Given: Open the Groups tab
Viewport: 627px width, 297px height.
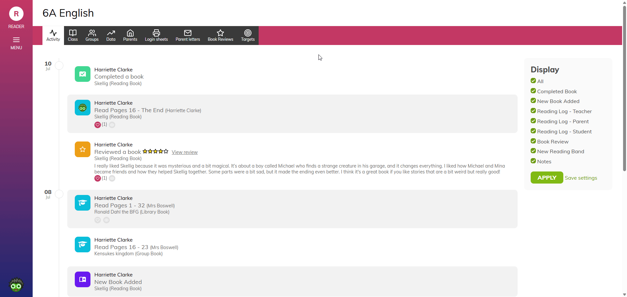Looking at the screenshot, I should pos(92,36).
